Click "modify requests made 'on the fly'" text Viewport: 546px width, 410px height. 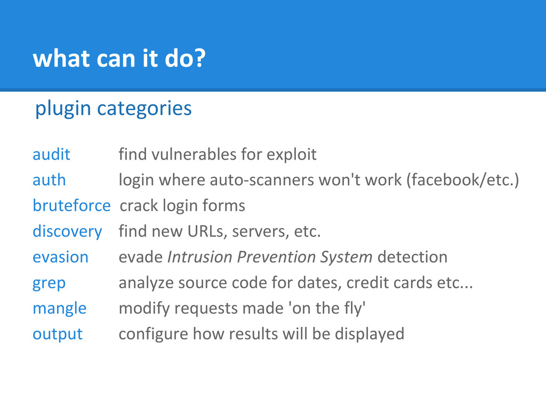click(242, 309)
